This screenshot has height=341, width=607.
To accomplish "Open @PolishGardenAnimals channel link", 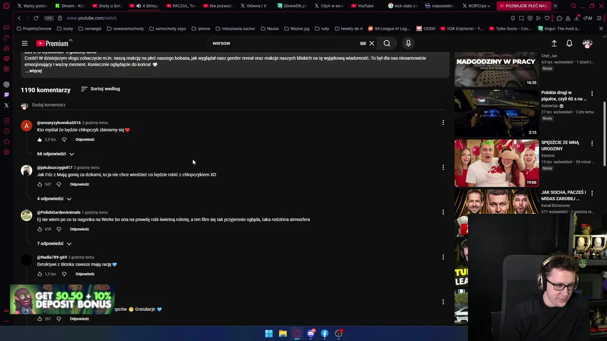I will click(x=59, y=212).
